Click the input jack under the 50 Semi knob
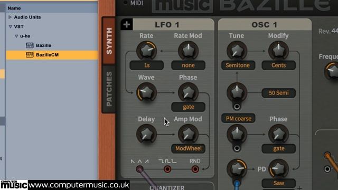This screenshot has height=190, width=338. pos(237,107)
